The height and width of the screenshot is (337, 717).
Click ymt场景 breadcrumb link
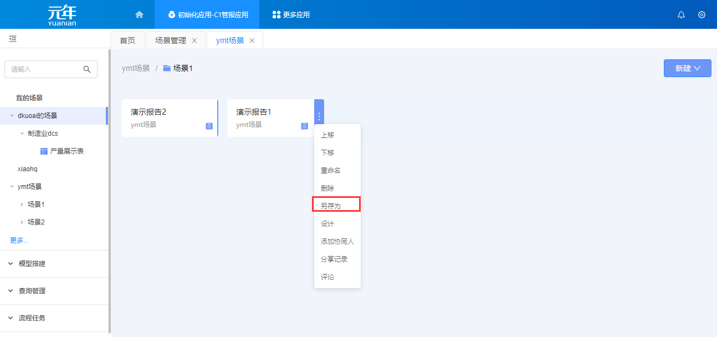pos(136,68)
